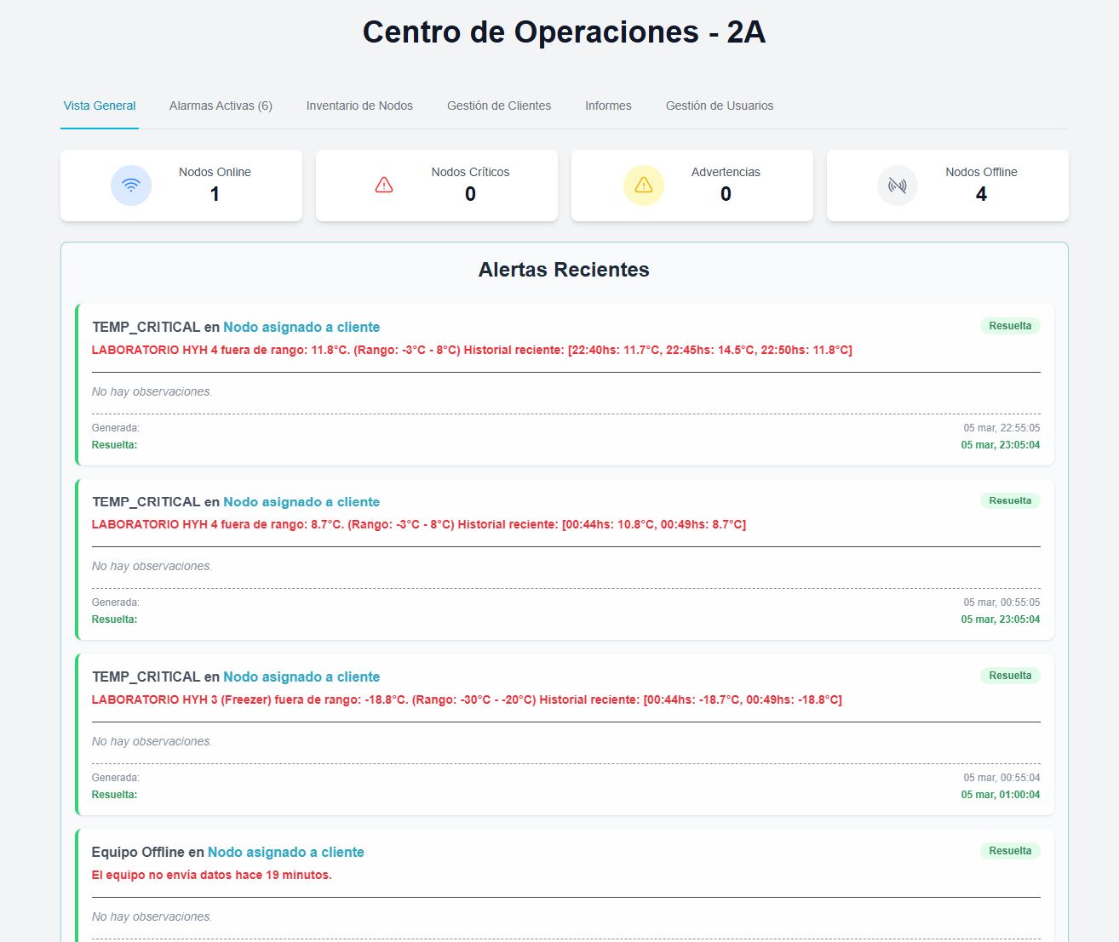
Task: Click the Nodos Críticos count 0
Action: pyautogui.click(x=470, y=194)
